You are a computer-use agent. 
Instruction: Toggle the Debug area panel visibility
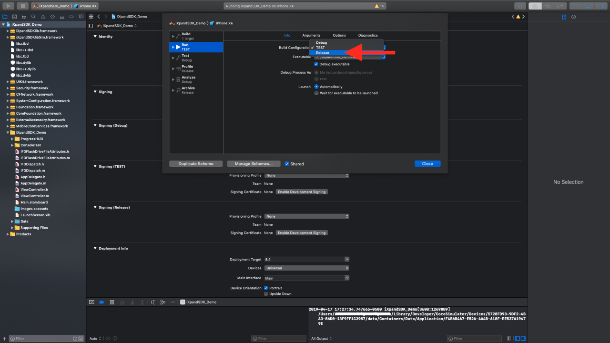589,6
